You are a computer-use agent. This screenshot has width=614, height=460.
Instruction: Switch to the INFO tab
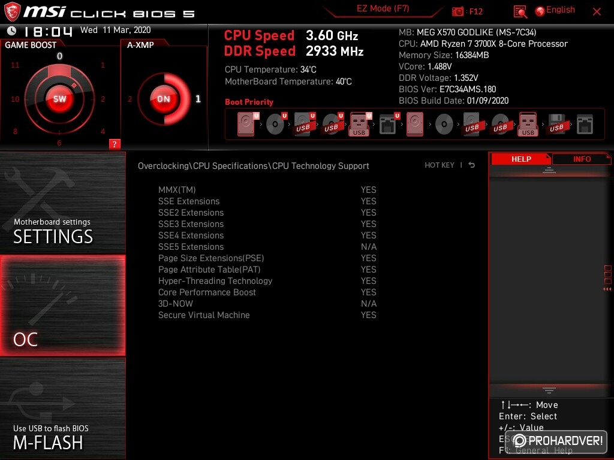[x=582, y=159]
